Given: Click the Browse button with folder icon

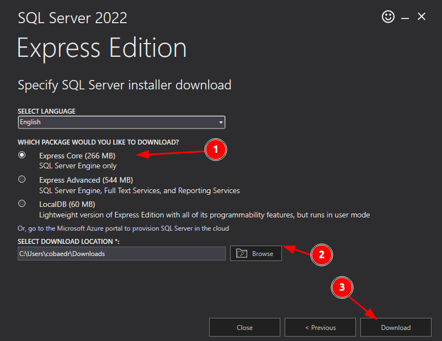Looking at the screenshot, I should [255, 253].
